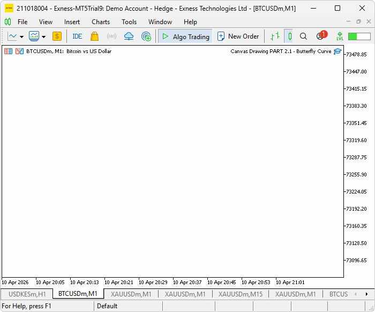The width and height of the screenshot is (375, 312).
Task: Switch chart to bar chart mode
Action: pos(275,36)
